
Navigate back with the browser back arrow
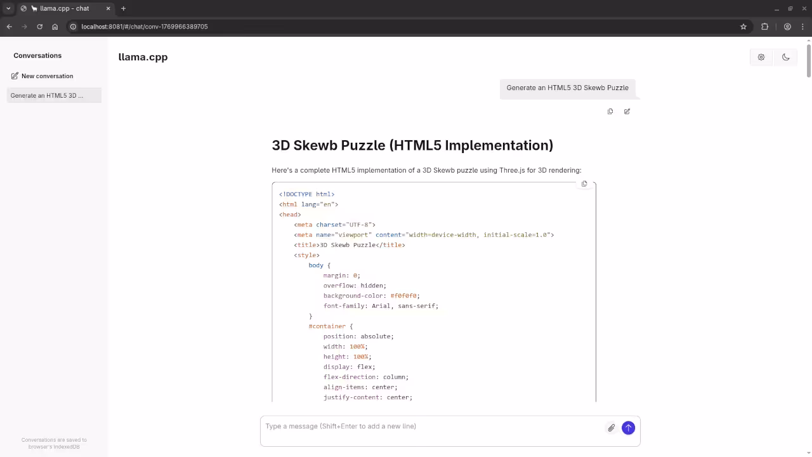click(9, 27)
